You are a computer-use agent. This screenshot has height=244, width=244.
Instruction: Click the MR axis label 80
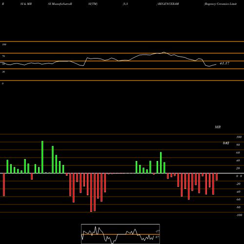coord(238,145)
